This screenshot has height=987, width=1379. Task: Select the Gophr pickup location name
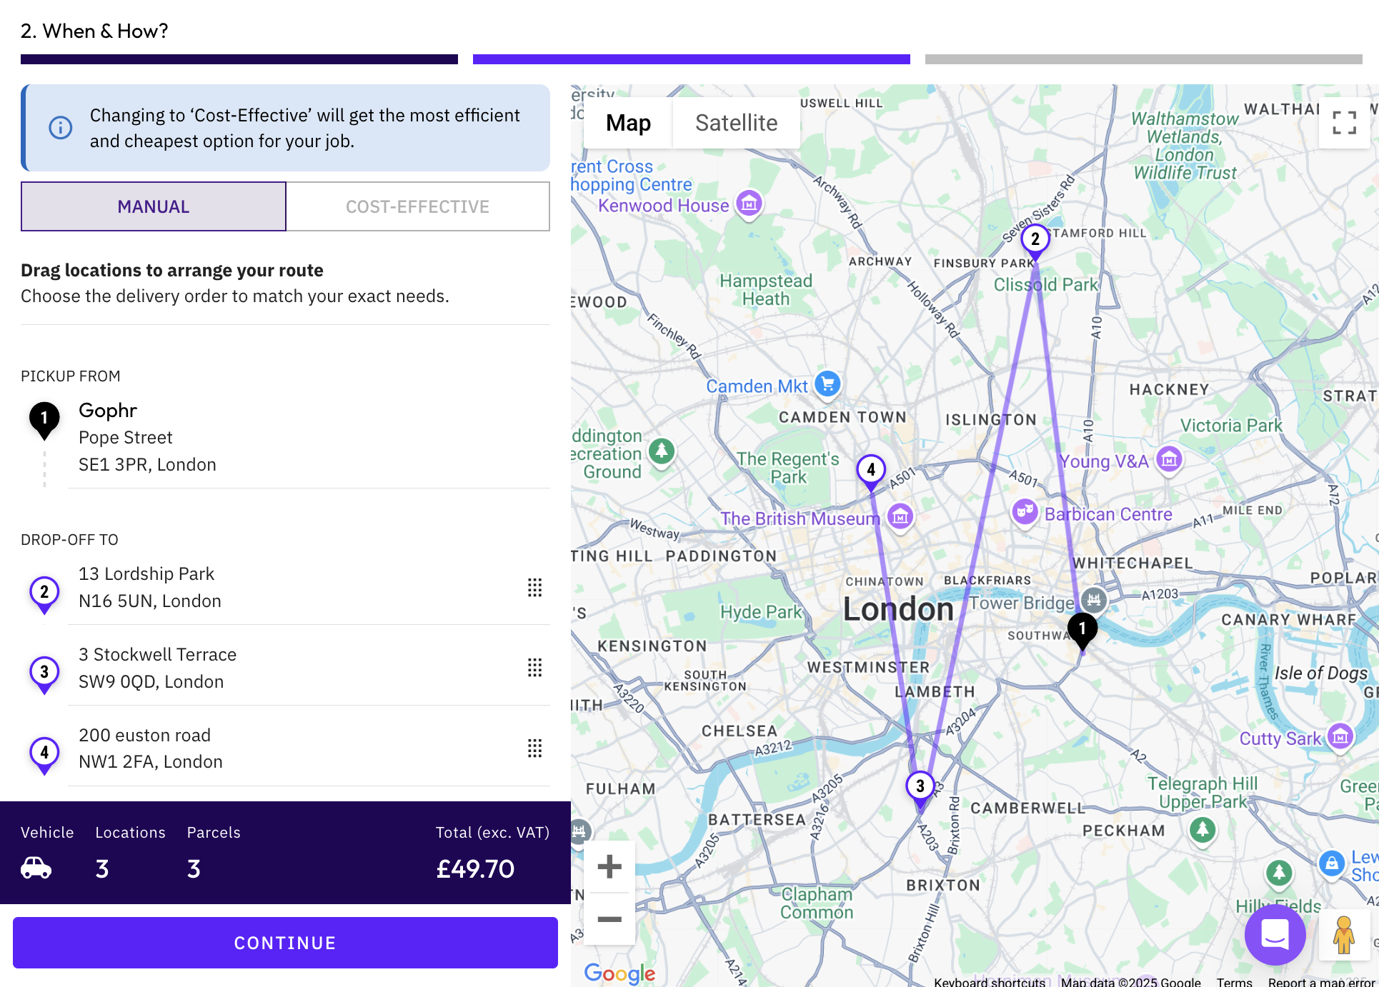[108, 410]
